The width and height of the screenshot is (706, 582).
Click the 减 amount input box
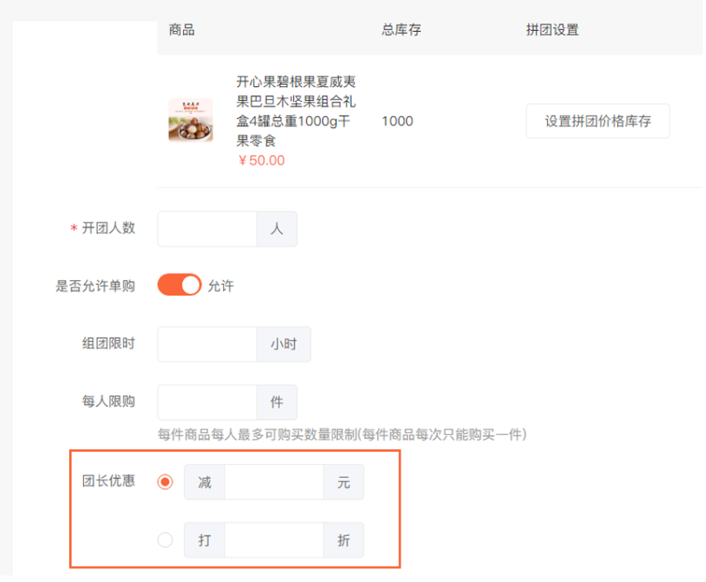(x=274, y=482)
